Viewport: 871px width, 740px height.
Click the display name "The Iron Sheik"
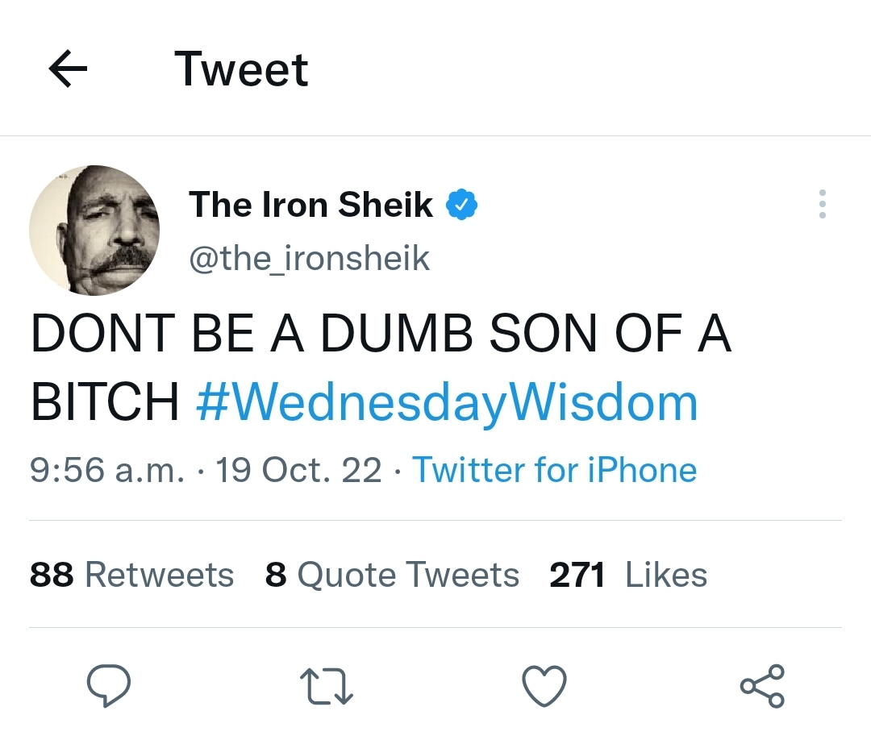coord(310,205)
